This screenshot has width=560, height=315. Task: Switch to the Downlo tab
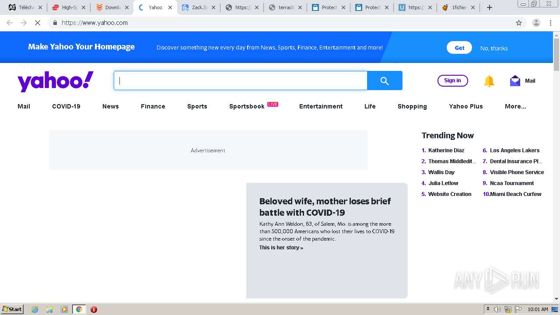pyautogui.click(x=112, y=7)
